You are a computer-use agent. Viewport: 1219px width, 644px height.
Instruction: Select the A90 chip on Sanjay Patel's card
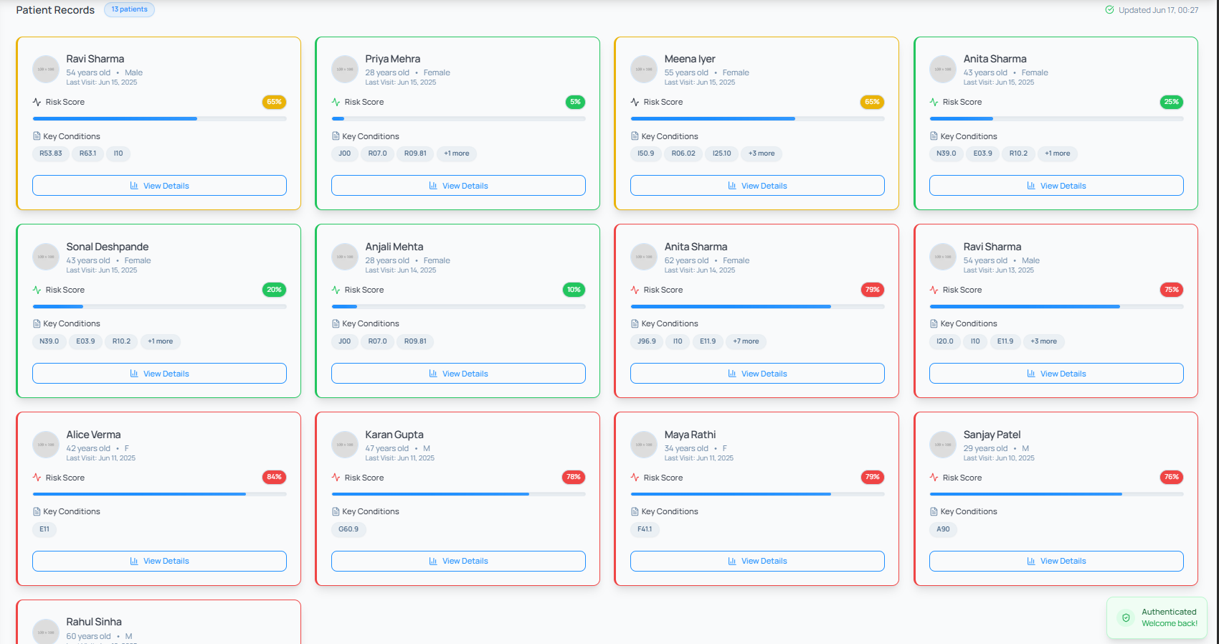[x=944, y=529]
